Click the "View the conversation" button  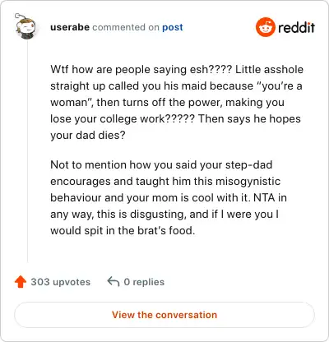(164, 315)
